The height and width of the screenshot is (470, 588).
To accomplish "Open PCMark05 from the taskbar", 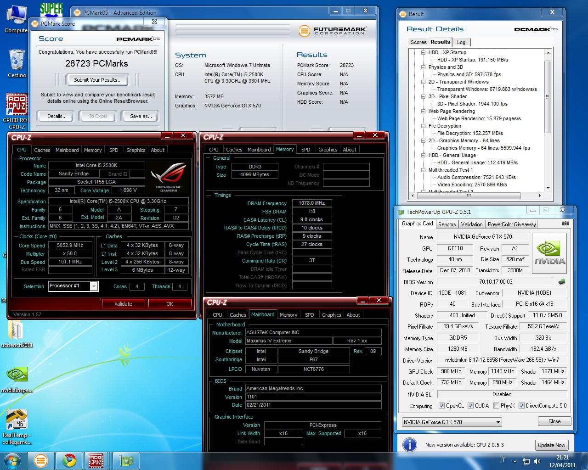I will click(x=41, y=460).
